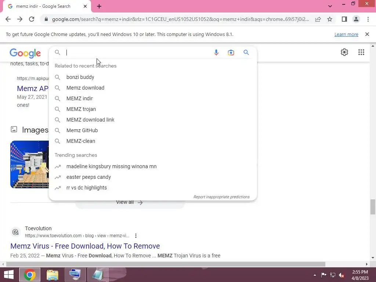Viewport: 376px width, 282px height.
Task: Open a new browser tab
Action: coord(99,7)
